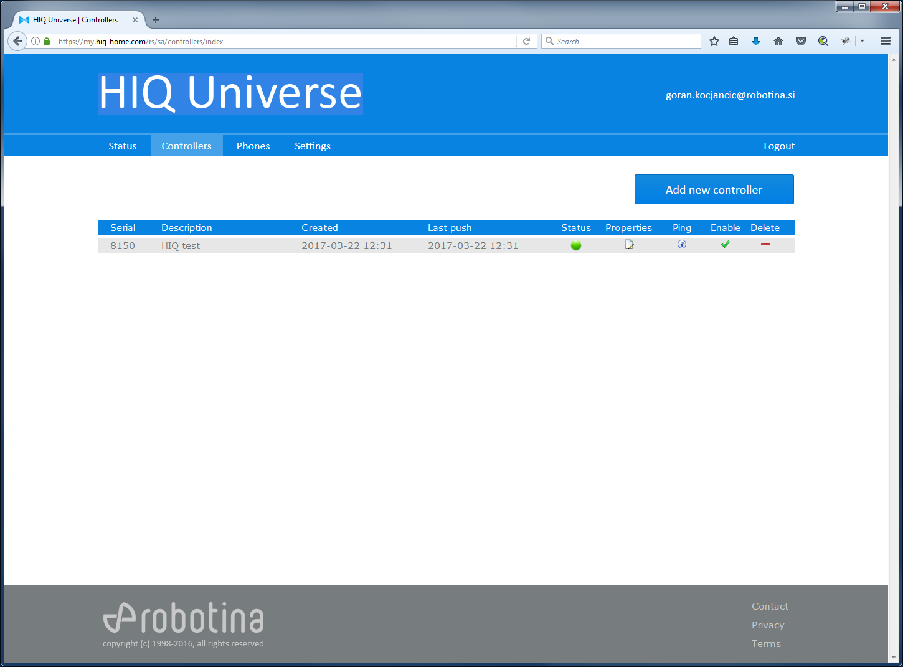
Task: Open properties of HIQ test controller
Action: (629, 245)
